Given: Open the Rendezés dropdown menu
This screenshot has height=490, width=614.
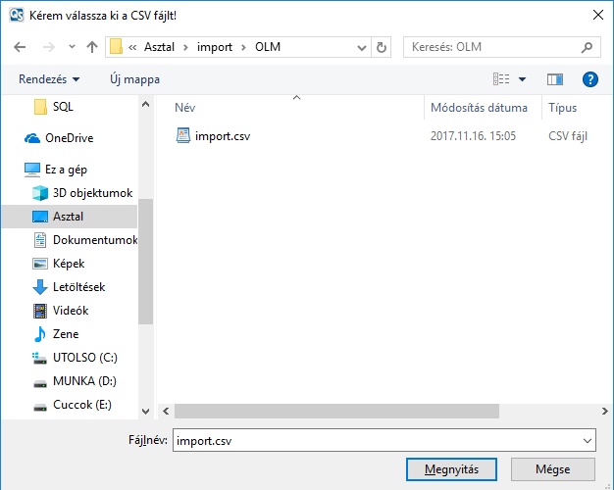Looking at the screenshot, I should click(x=49, y=79).
